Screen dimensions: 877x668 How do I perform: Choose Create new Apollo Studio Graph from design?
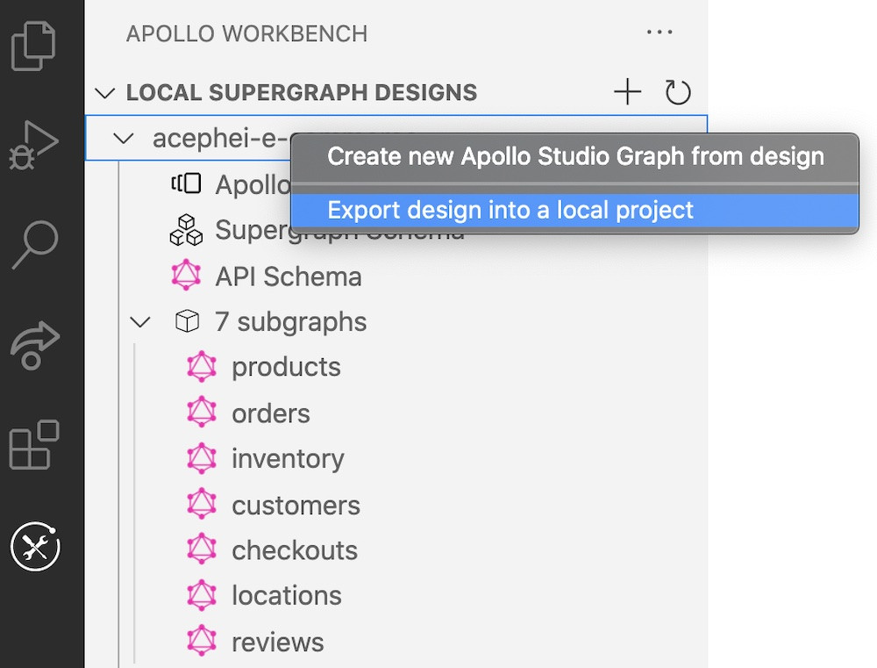pos(575,157)
